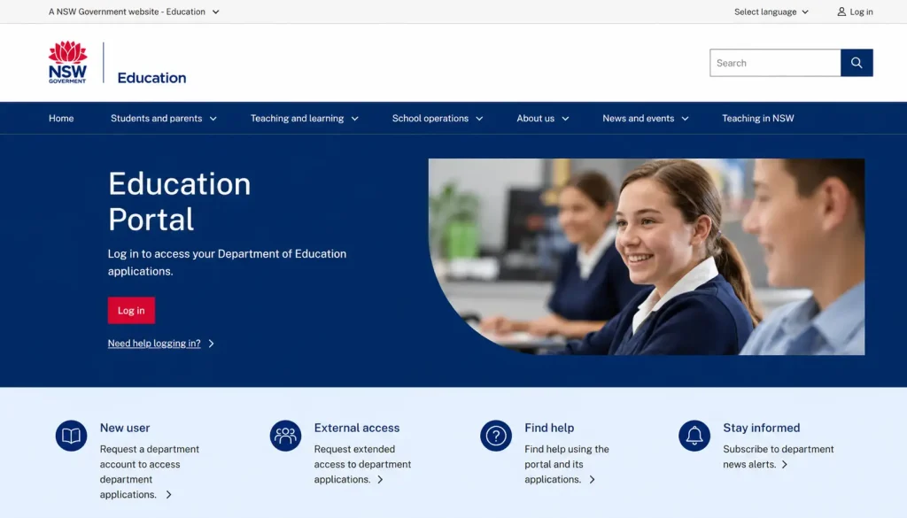Click the students hero photo
The width and height of the screenshot is (907, 518).
647,257
